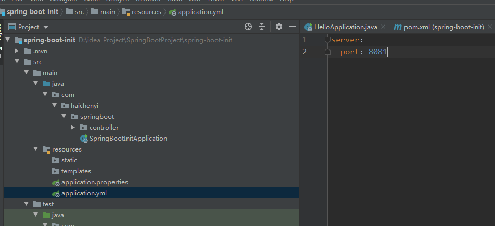Screen dimensions: 495x226
Task: Expand the controller package
Action: (x=73, y=128)
